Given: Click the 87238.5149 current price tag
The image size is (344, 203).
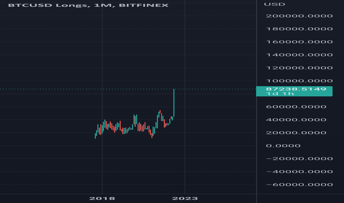Looking at the screenshot, I should [x=294, y=91].
